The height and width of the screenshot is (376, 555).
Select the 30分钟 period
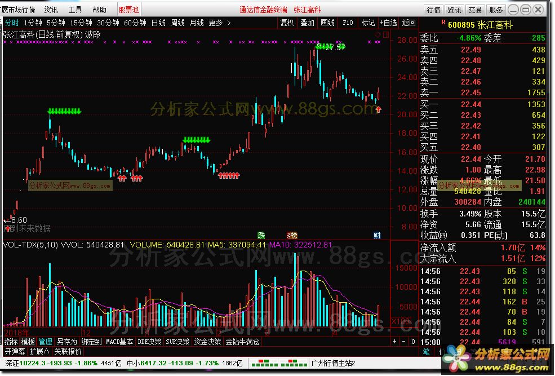(x=108, y=23)
